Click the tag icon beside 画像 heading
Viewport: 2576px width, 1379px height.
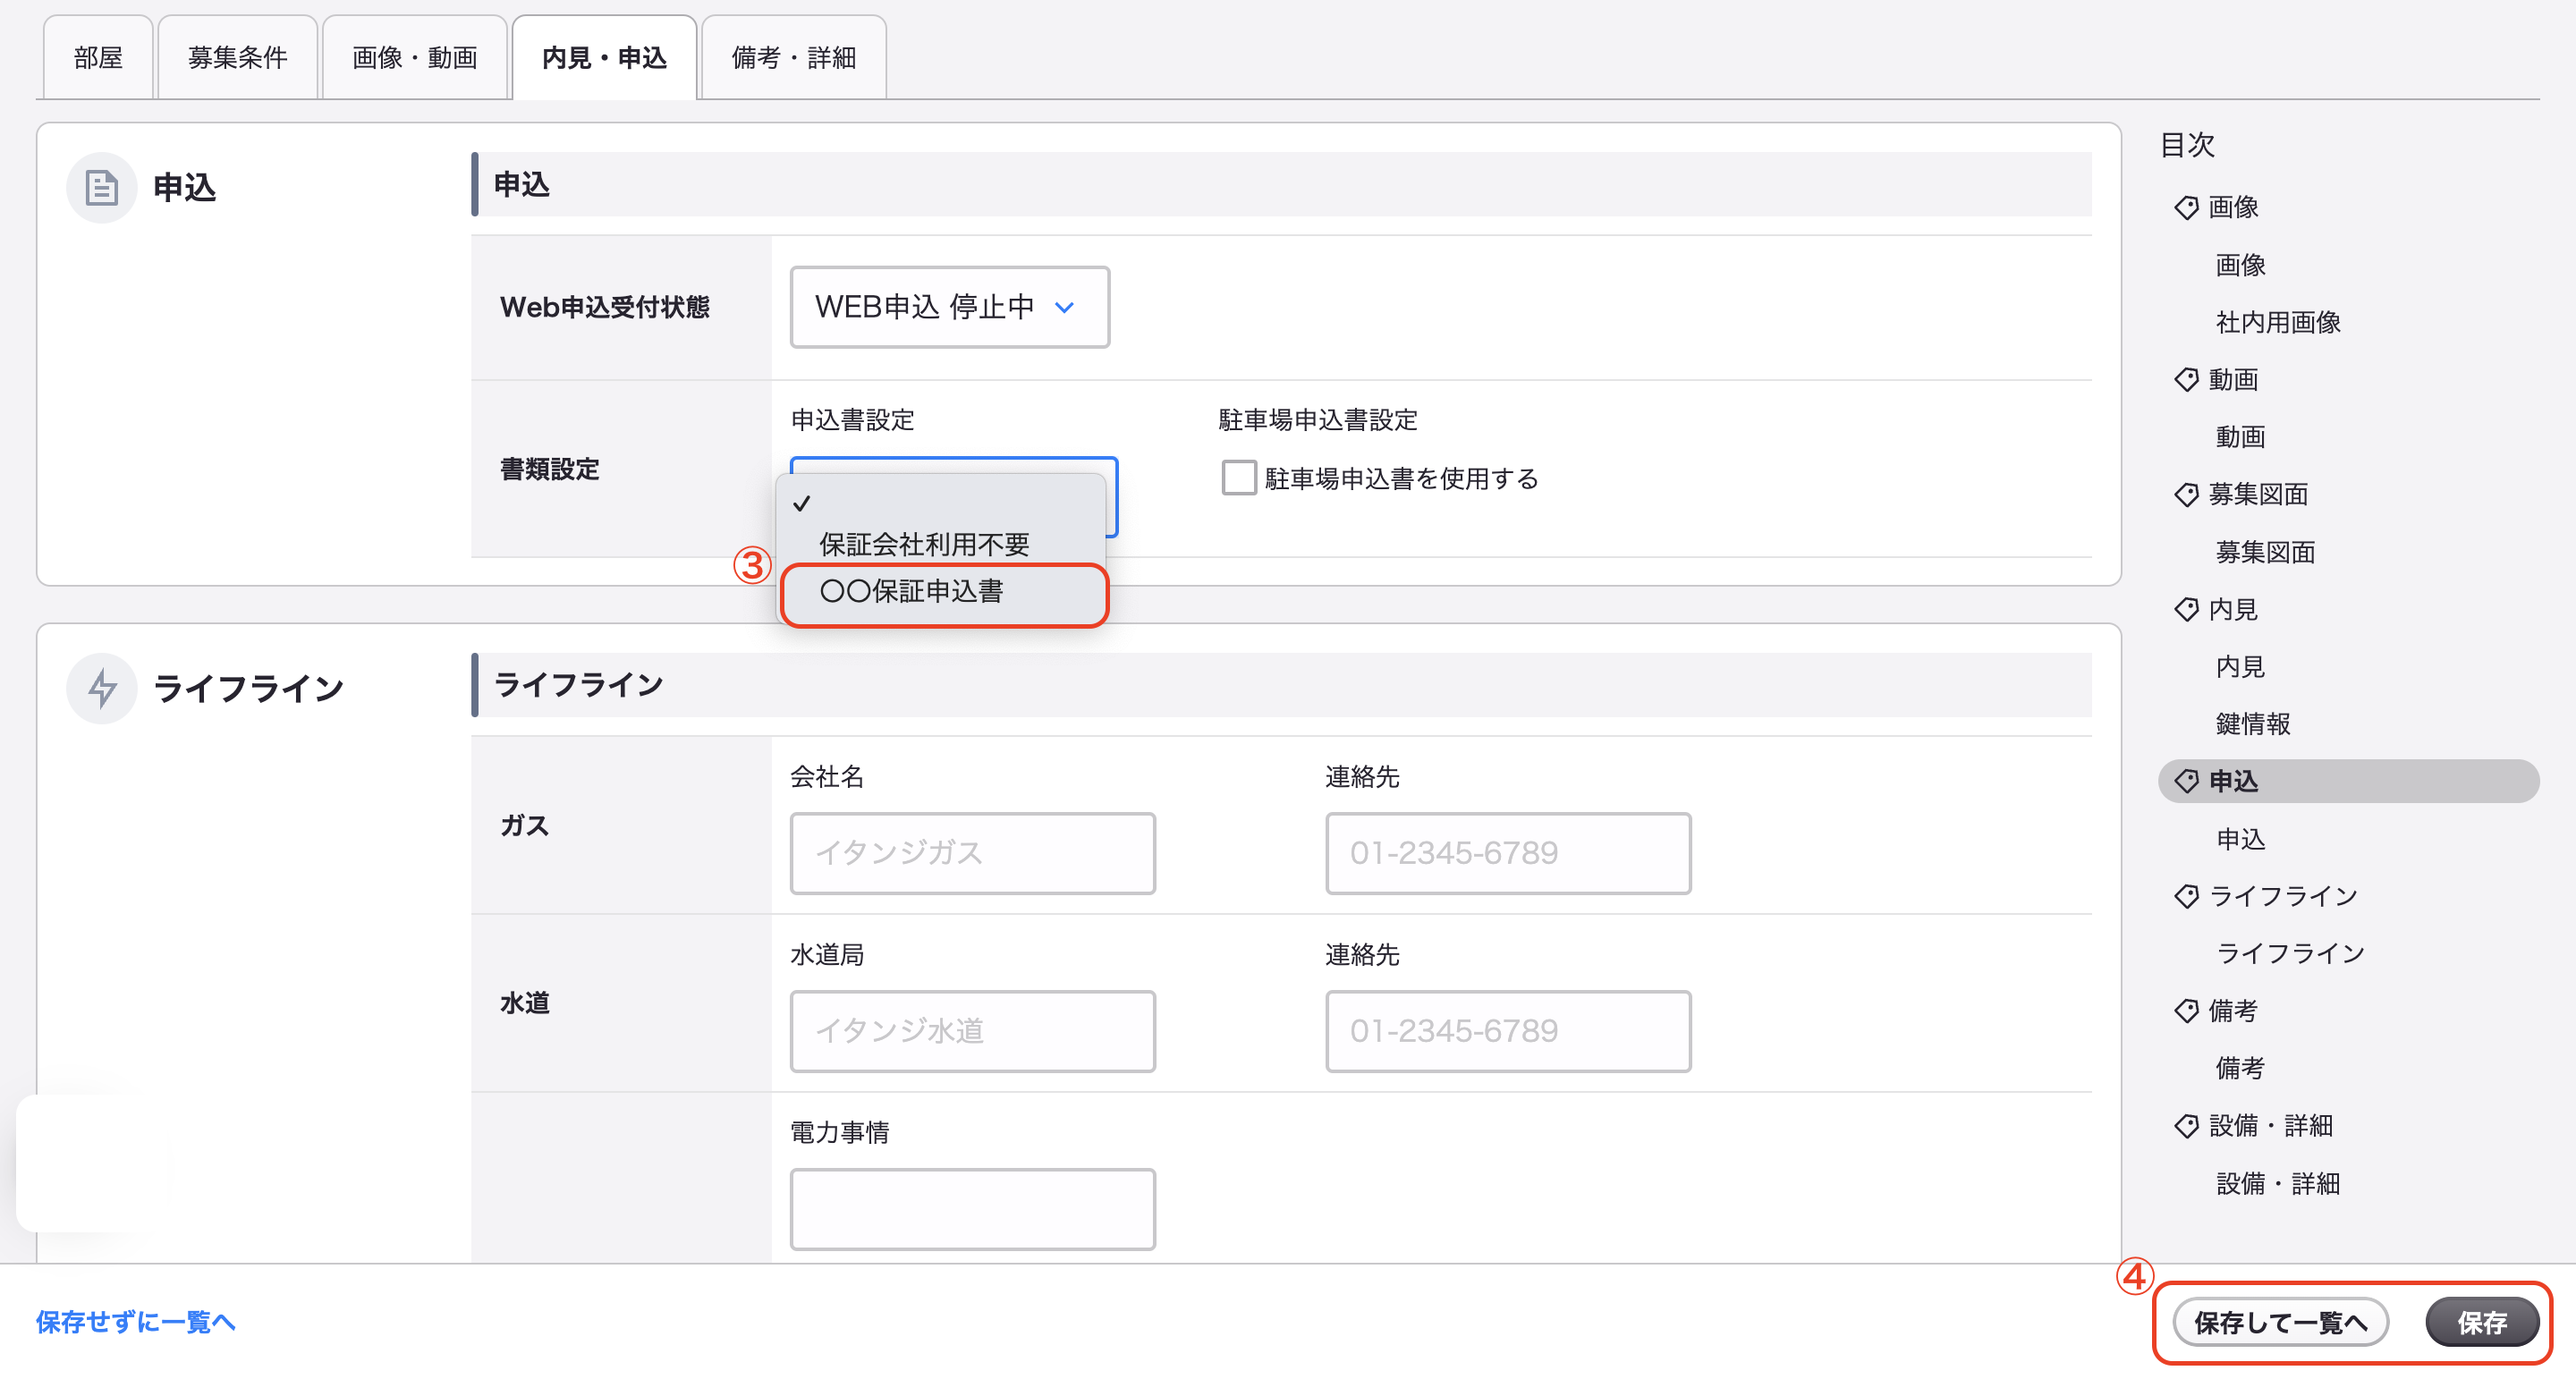(2186, 207)
